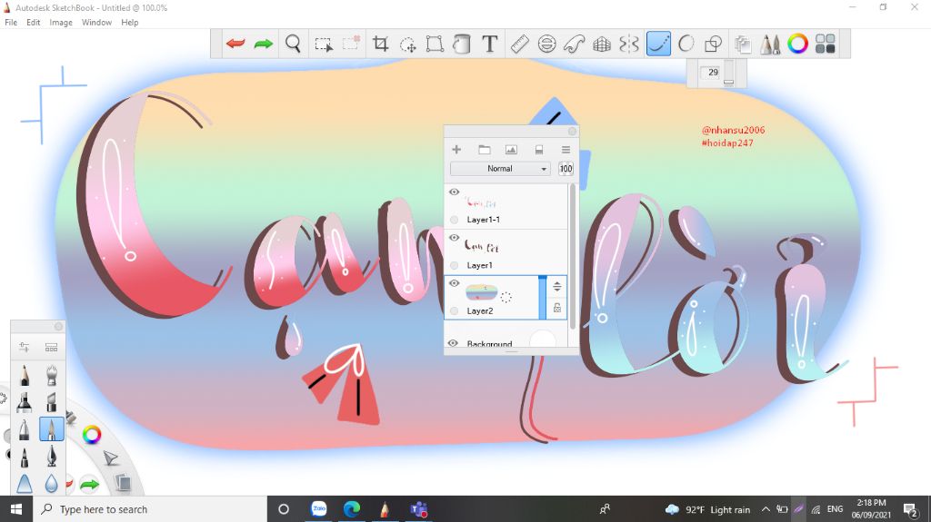Enable the Ellipse guide
The width and height of the screenshot is (931, 522).
click(x=546, y=44)
